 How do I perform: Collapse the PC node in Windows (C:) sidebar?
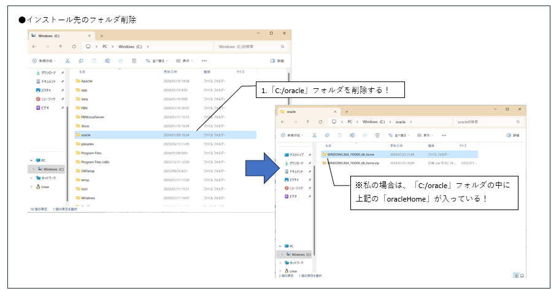tap(31, 161)
